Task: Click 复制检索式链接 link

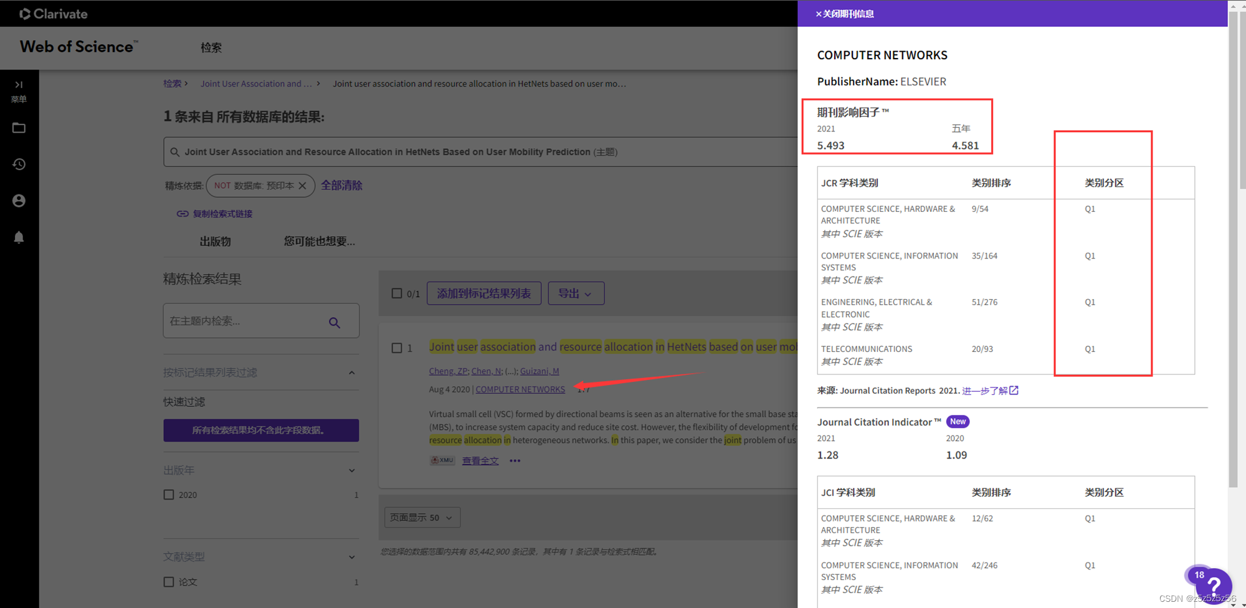Action: coord(222,214)
